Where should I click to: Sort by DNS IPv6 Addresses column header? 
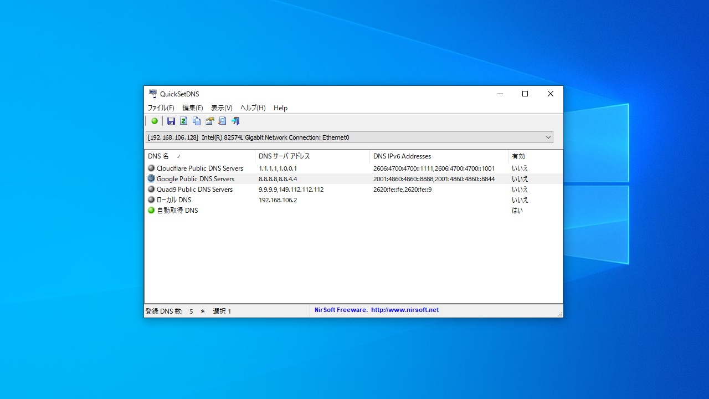(439, 156)
